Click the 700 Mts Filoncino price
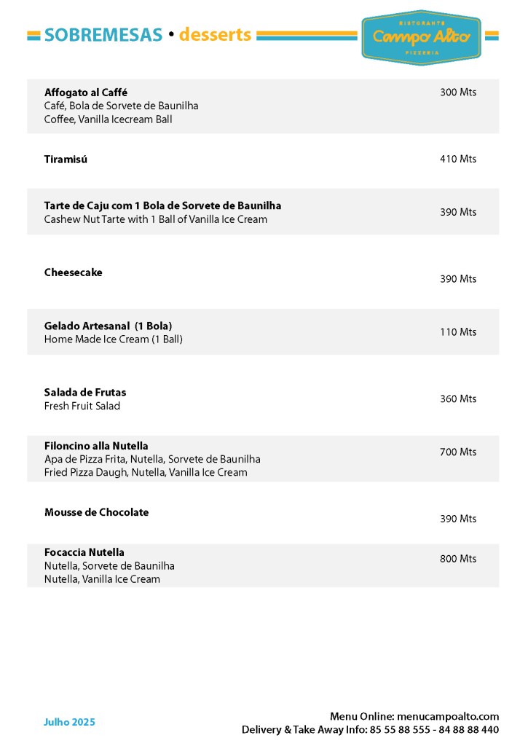Image resolution: width=528 pixels, height=746 pixels. [x=458, y=452]
